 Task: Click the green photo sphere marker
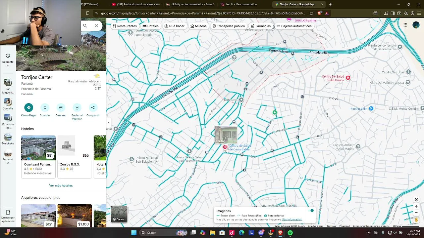pos(275,113)
